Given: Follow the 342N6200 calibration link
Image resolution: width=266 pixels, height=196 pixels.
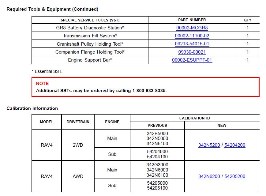Looking at the screenshot, I should click(209, 176).
